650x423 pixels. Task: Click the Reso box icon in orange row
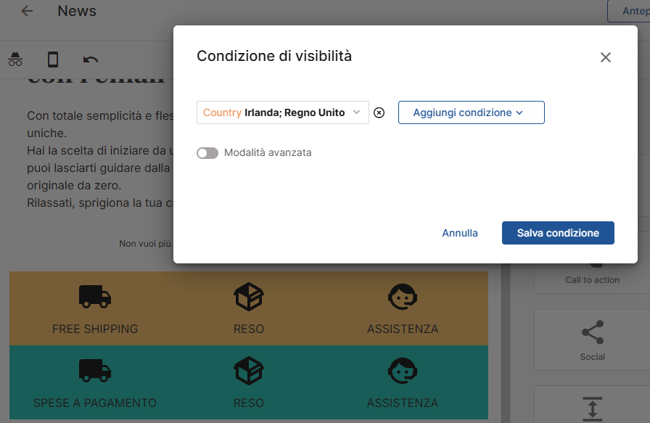coord(249,296)
